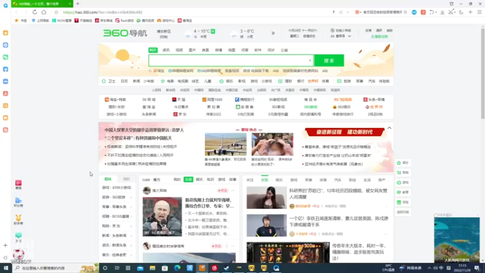
Task: Open the browser downloads icon
Action: point(443,12)
